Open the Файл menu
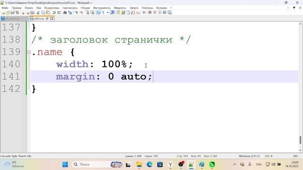 tap(5, 8)
